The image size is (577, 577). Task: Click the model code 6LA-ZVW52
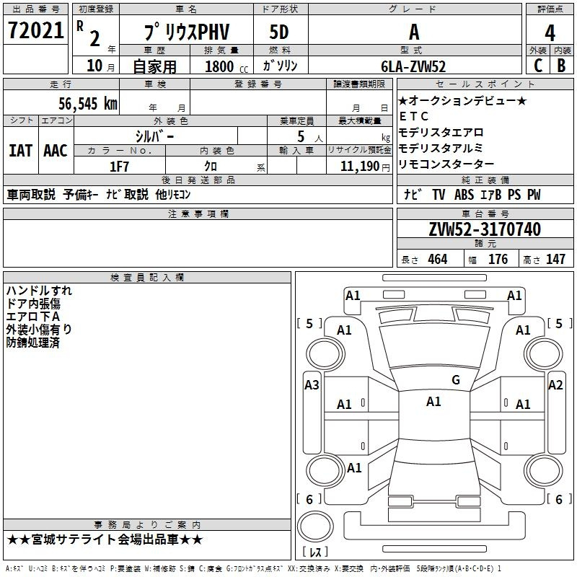(x=414, y=66)
